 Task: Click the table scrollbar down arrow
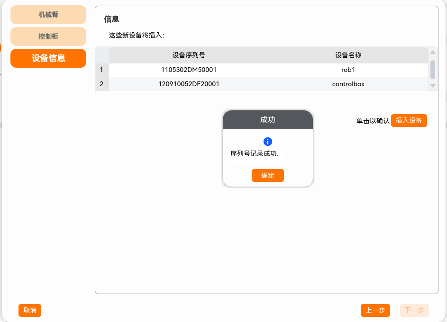pos(432,85)
